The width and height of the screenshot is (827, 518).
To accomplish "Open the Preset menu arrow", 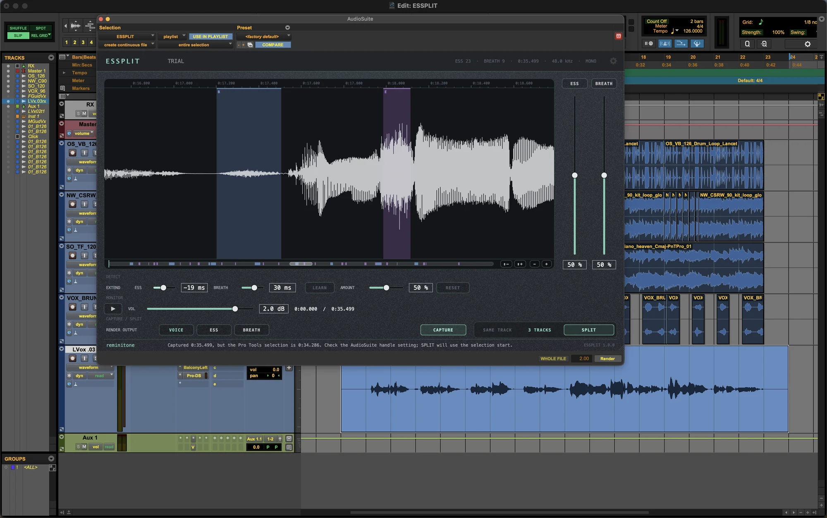I will tap(287, 28).
